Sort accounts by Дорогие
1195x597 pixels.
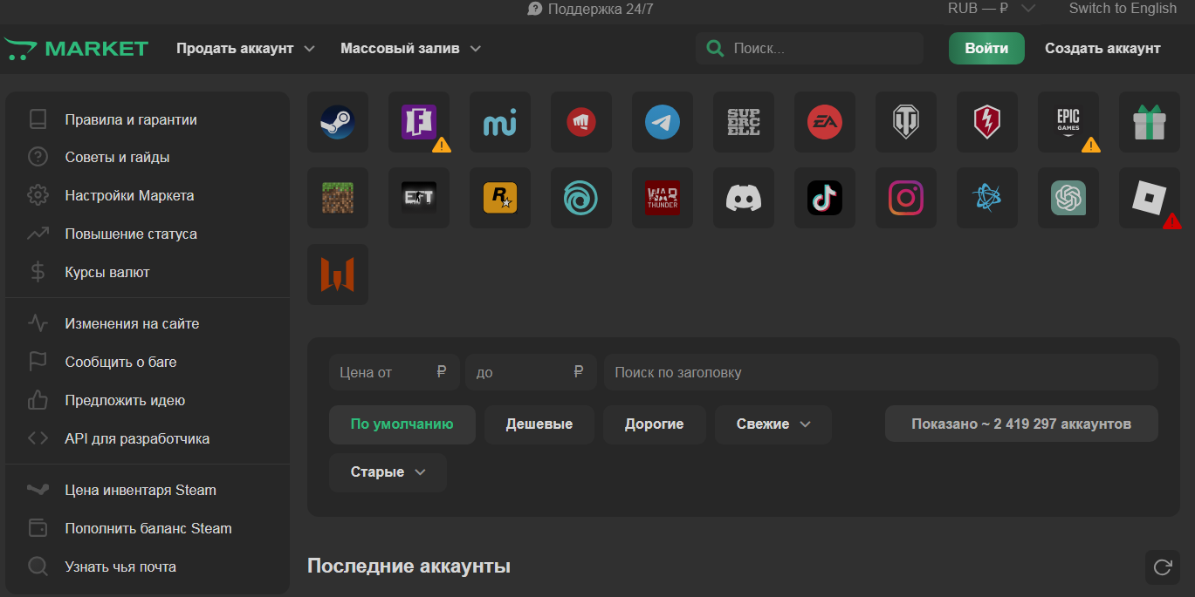654,424
